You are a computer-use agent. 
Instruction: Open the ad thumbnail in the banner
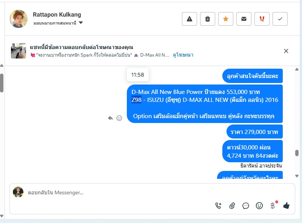tap(18, 51)
